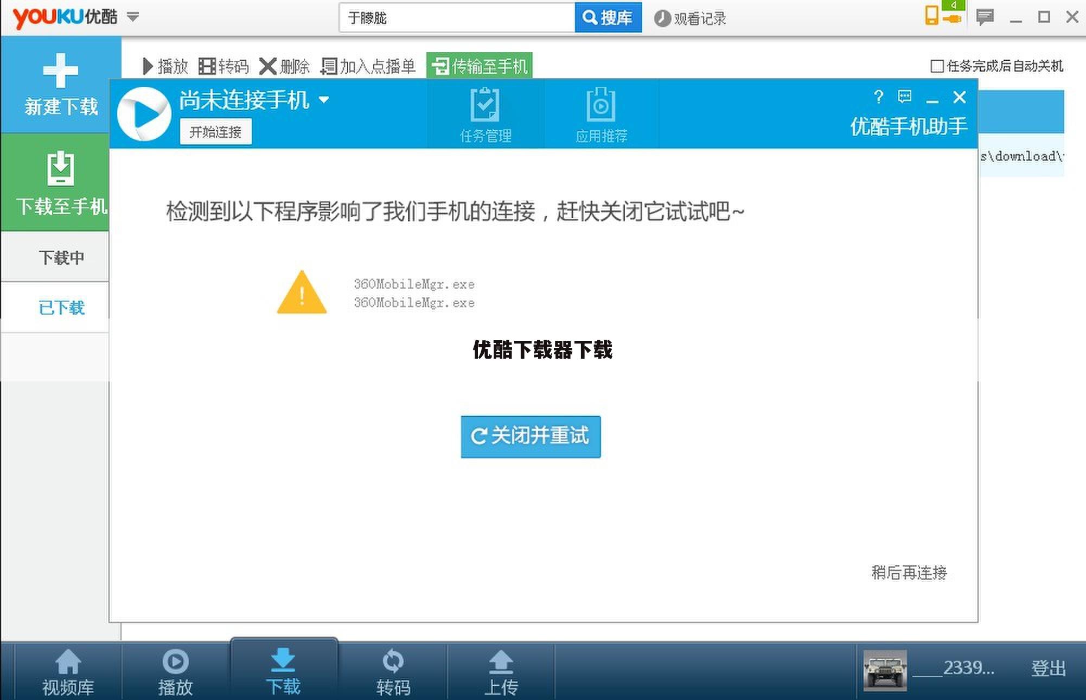This screenshot has height=700, width=1086.
Task: Click the green 传输至手机 button
Action: click(479, 66)
